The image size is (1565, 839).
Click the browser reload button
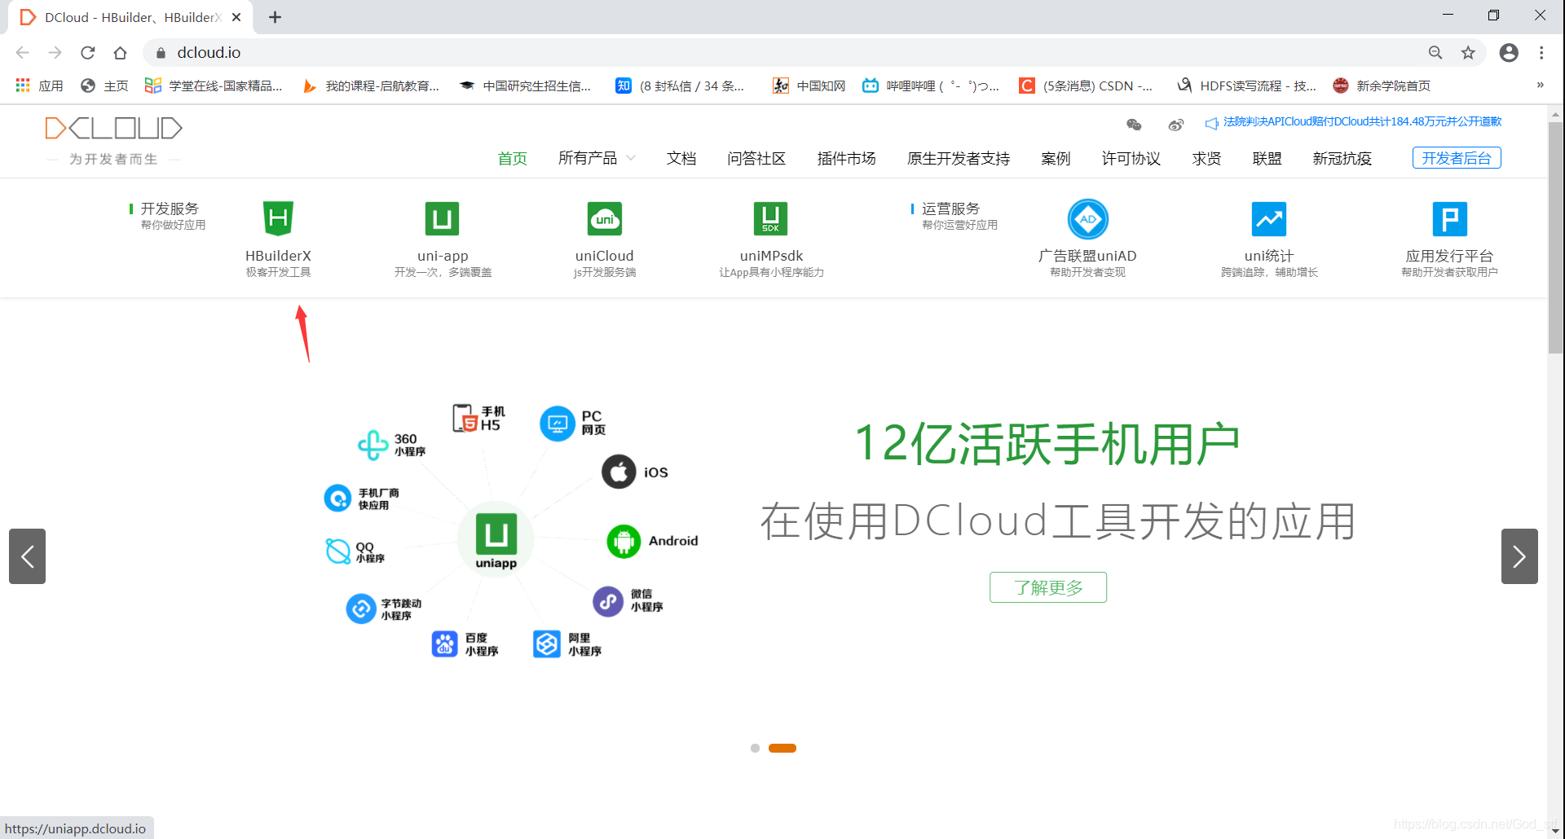[x=88, y=53]
